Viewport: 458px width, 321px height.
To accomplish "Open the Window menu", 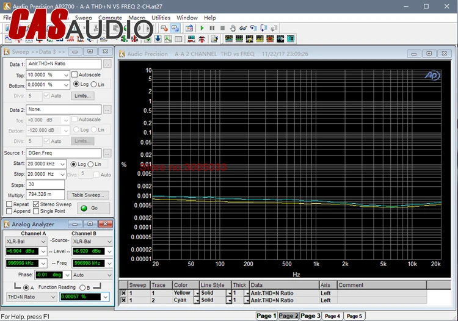I will coord(187,18).
